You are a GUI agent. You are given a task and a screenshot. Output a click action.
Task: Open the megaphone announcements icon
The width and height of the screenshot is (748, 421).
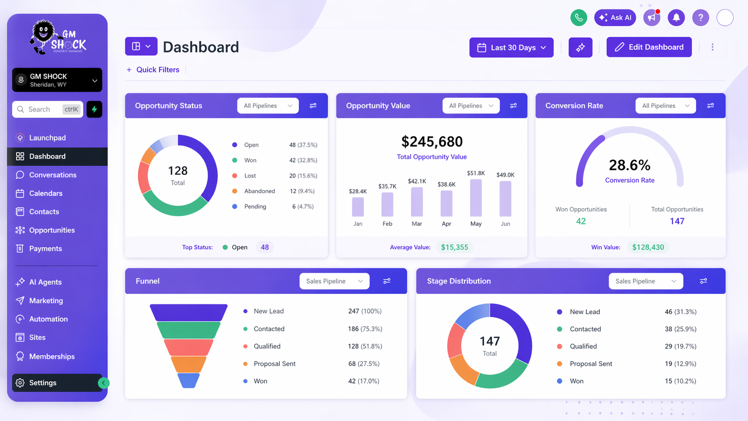point(652,17)
